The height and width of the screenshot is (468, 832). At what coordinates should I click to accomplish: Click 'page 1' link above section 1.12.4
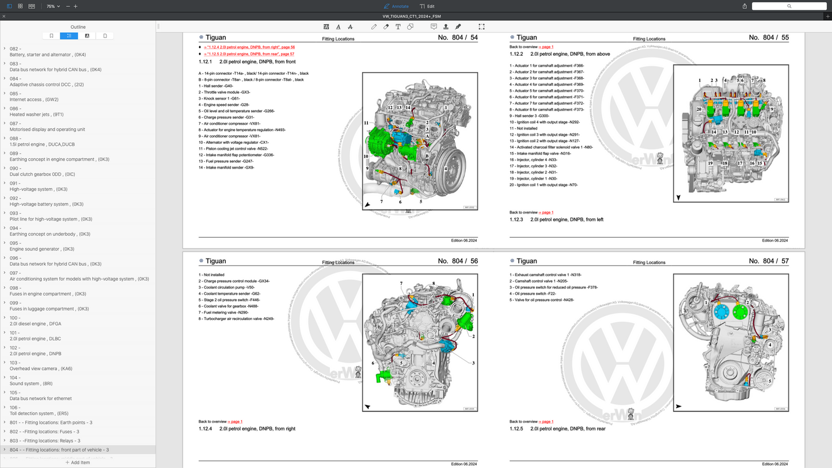pos(235,422)
